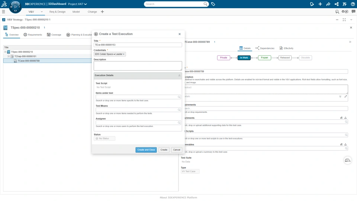Click the plus add icon in top bar
Image resolution: width=357 pixels, height=201 pixels.
(320, 4)
